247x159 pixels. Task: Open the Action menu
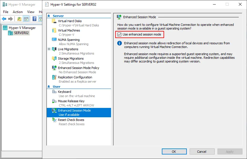point(18,12)
